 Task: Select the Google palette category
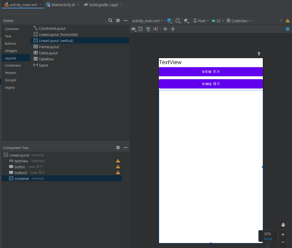coord(16,80)
